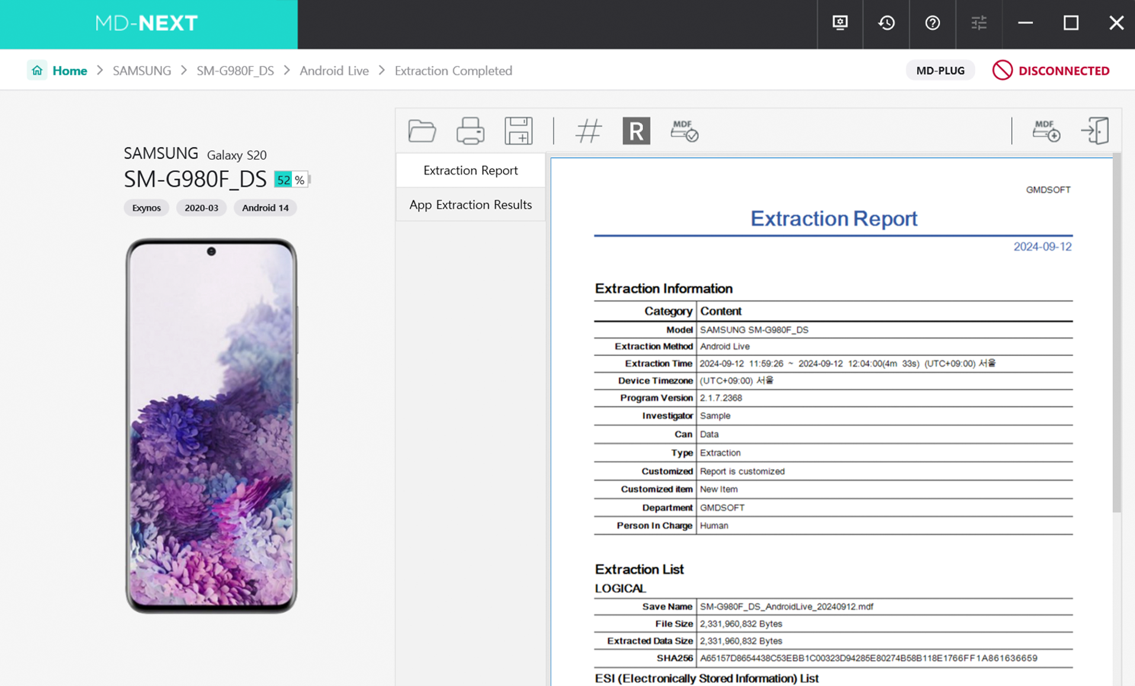Screen dimensions: 1135x686
Task: Click the exit door arrow icon
Action: [1095, 130]
